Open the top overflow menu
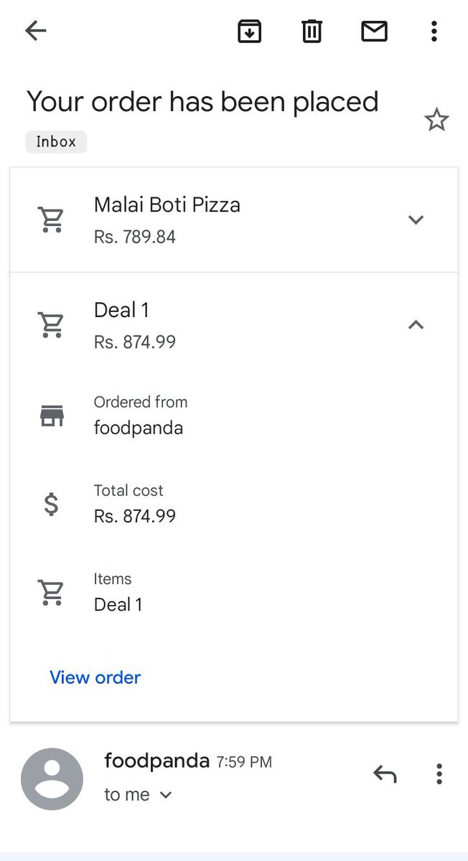Viewport: 468px width, 861px height. tap(434, 31)
